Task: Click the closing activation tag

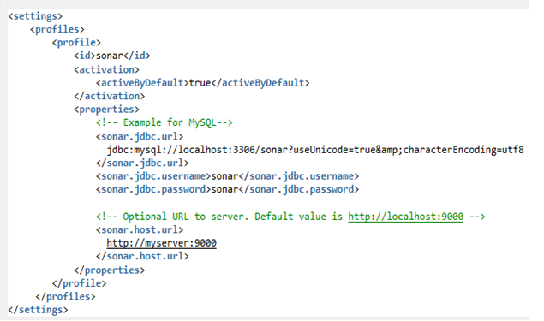Action: click(110, 96)
